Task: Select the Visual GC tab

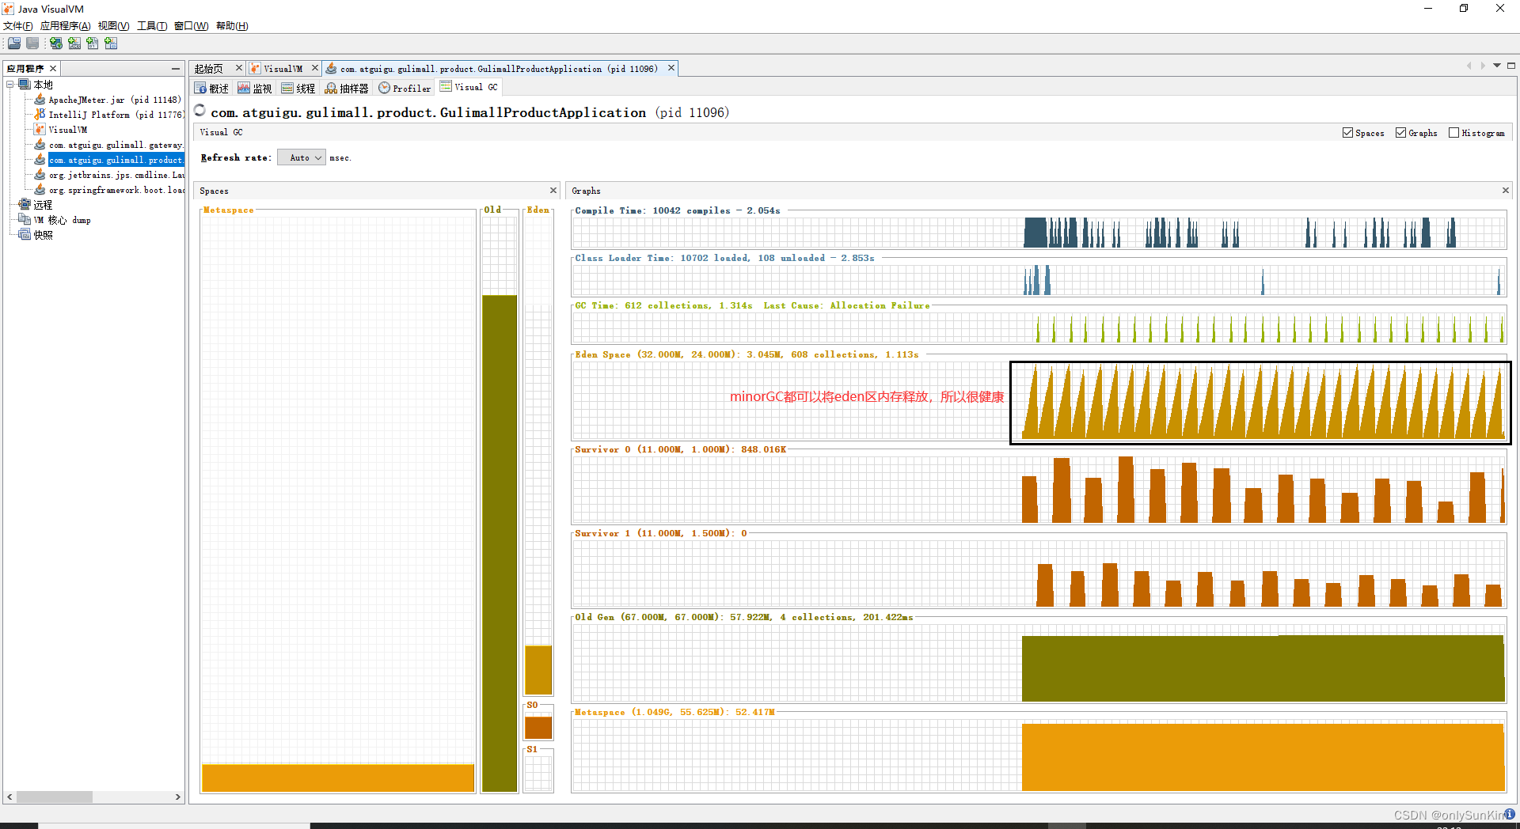Action: click(469, 87)
